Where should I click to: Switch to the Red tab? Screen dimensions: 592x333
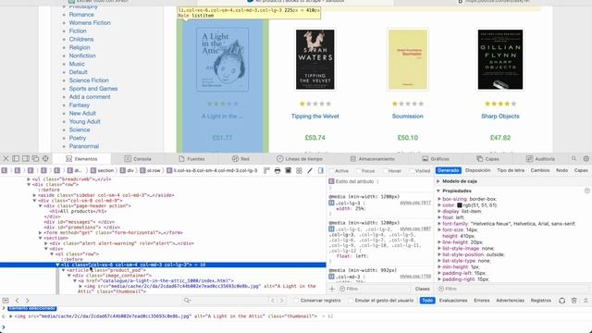(240, 159)
